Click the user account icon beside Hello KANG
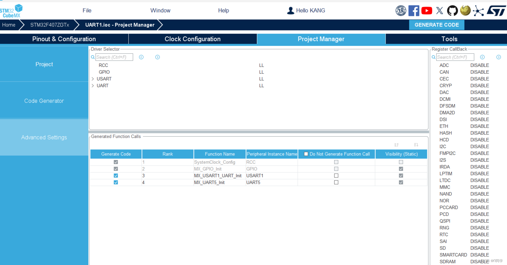 click(291, 11)
